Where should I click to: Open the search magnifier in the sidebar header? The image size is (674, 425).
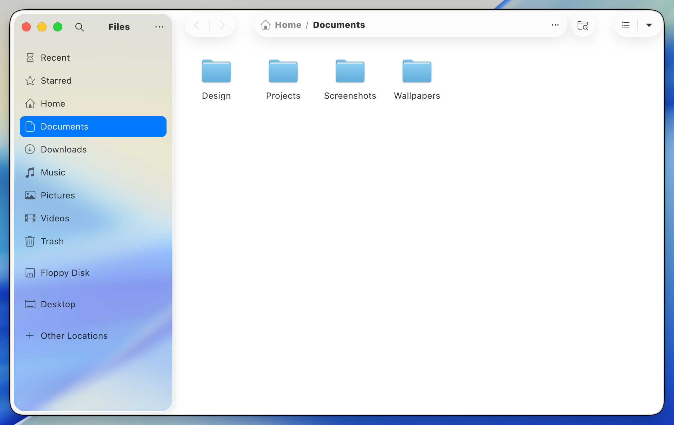coord(79,27)
